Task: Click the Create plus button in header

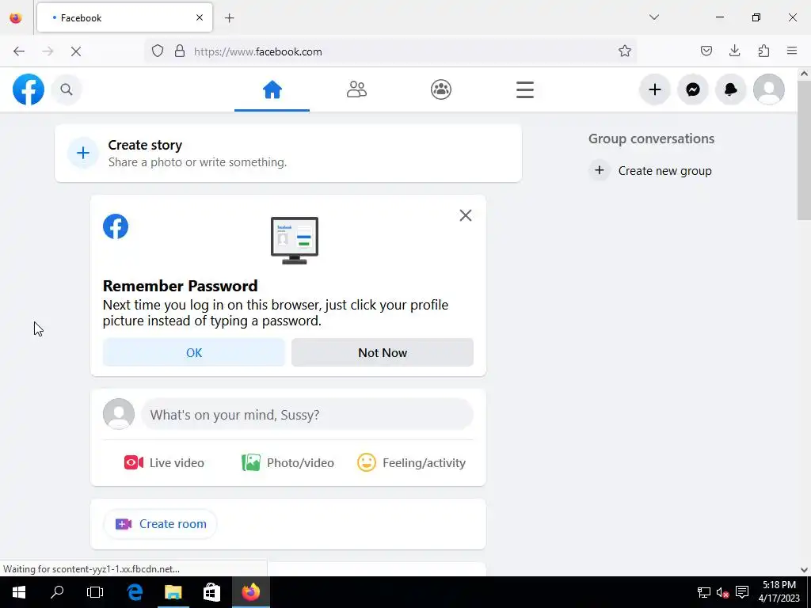Action: (655, 89)
